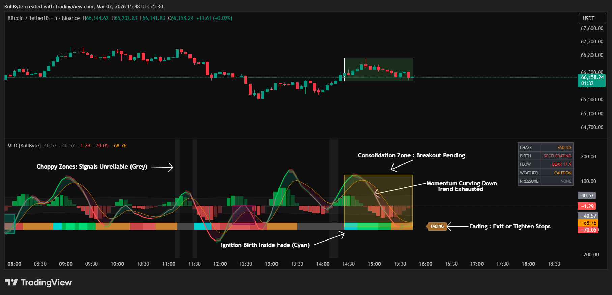Click the BullByte created with TradingView.com header

[84, 7]
